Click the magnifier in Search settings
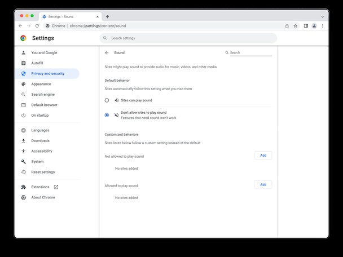The height and width of the screenshot is (257, 343). [x=105, y=38]
